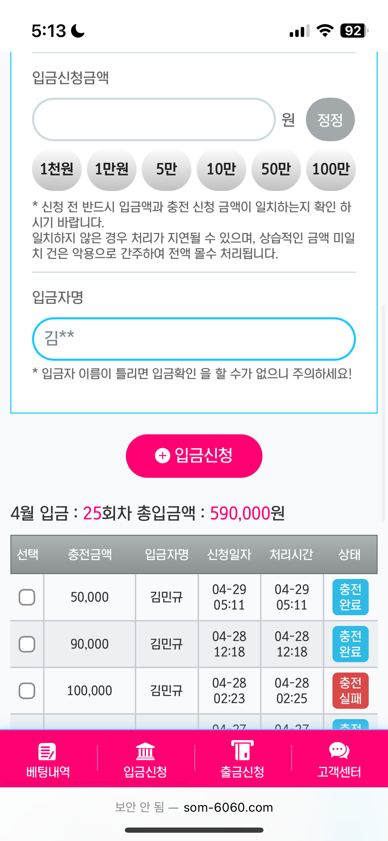Tap the red 충전실패 status badge
This screenshot has width=388, height=841.
click(x=350, y=691)
